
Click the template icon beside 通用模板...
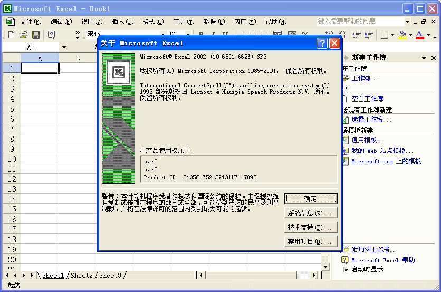click(345, 140)
